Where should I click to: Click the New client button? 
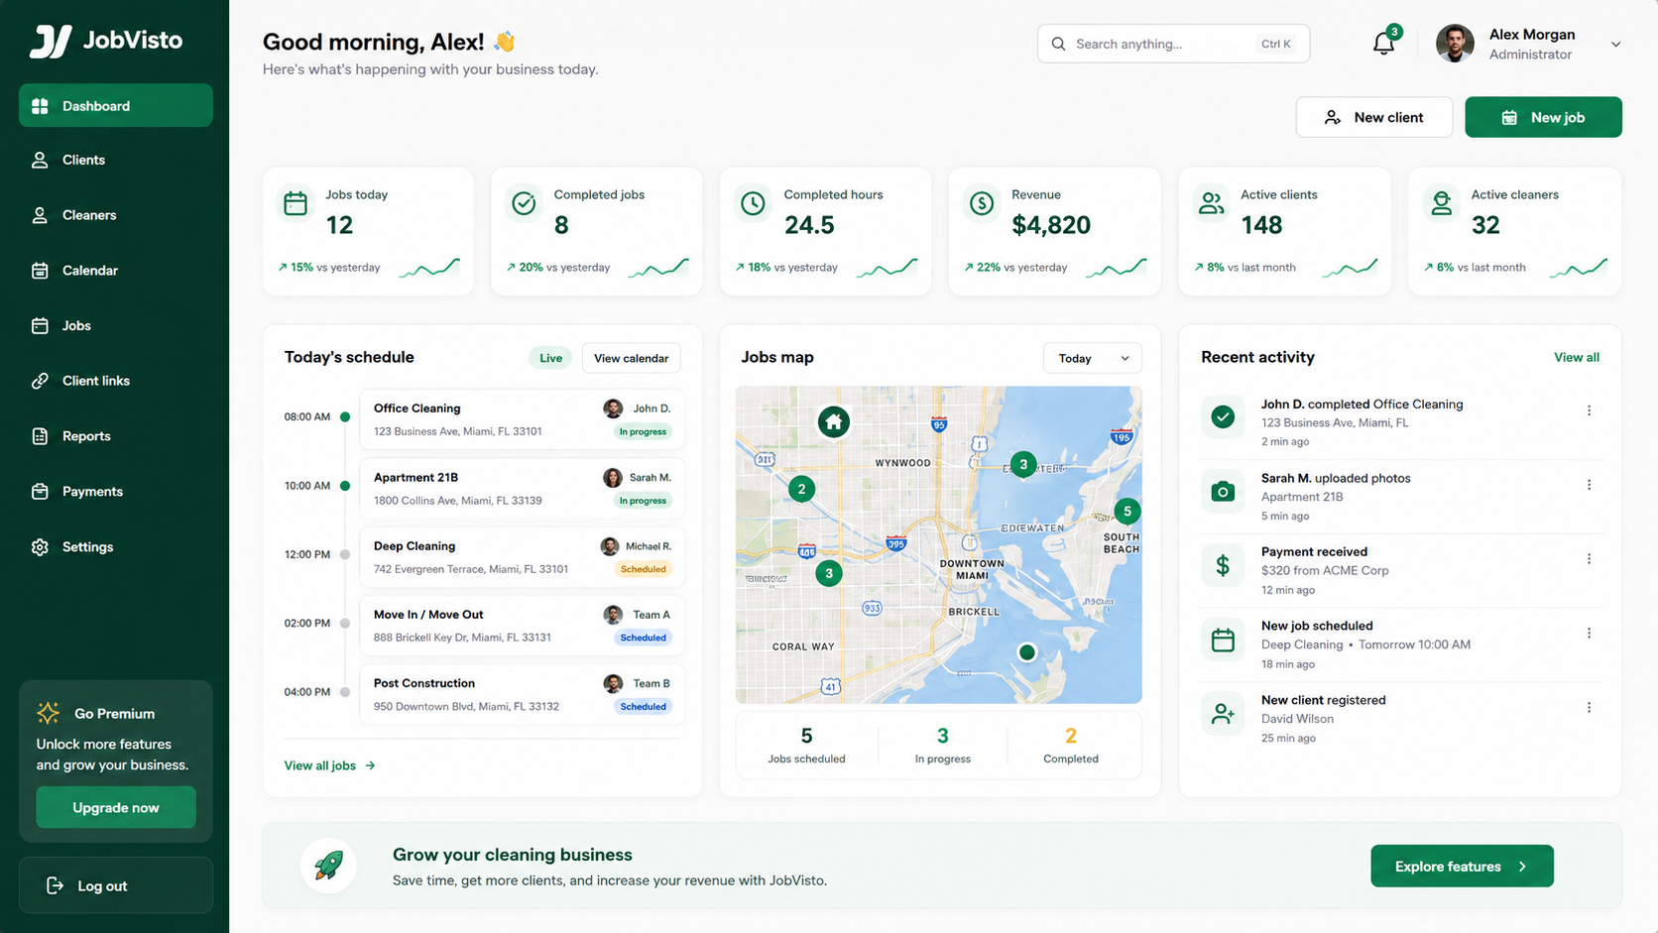pos(1374,117)
